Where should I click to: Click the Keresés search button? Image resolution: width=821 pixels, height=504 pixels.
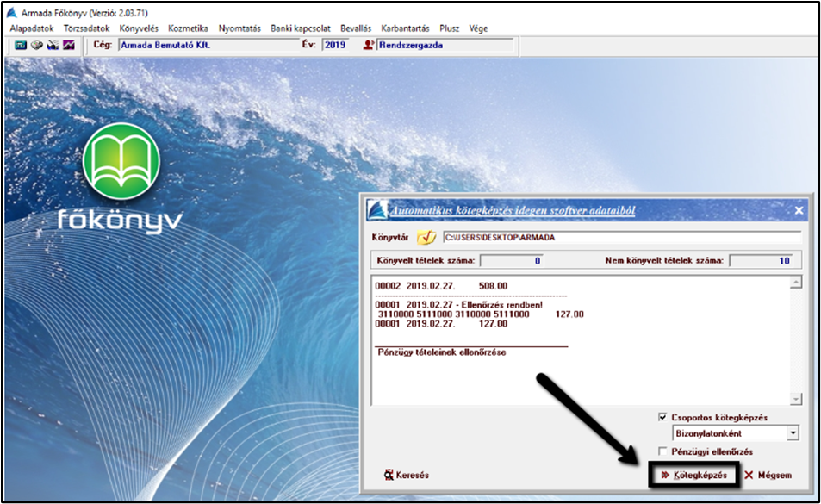(x=407, y=476)
